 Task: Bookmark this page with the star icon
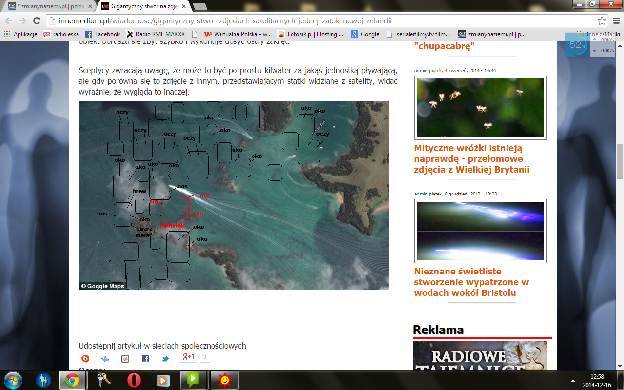pyautogui.click(x=602, y=21)
